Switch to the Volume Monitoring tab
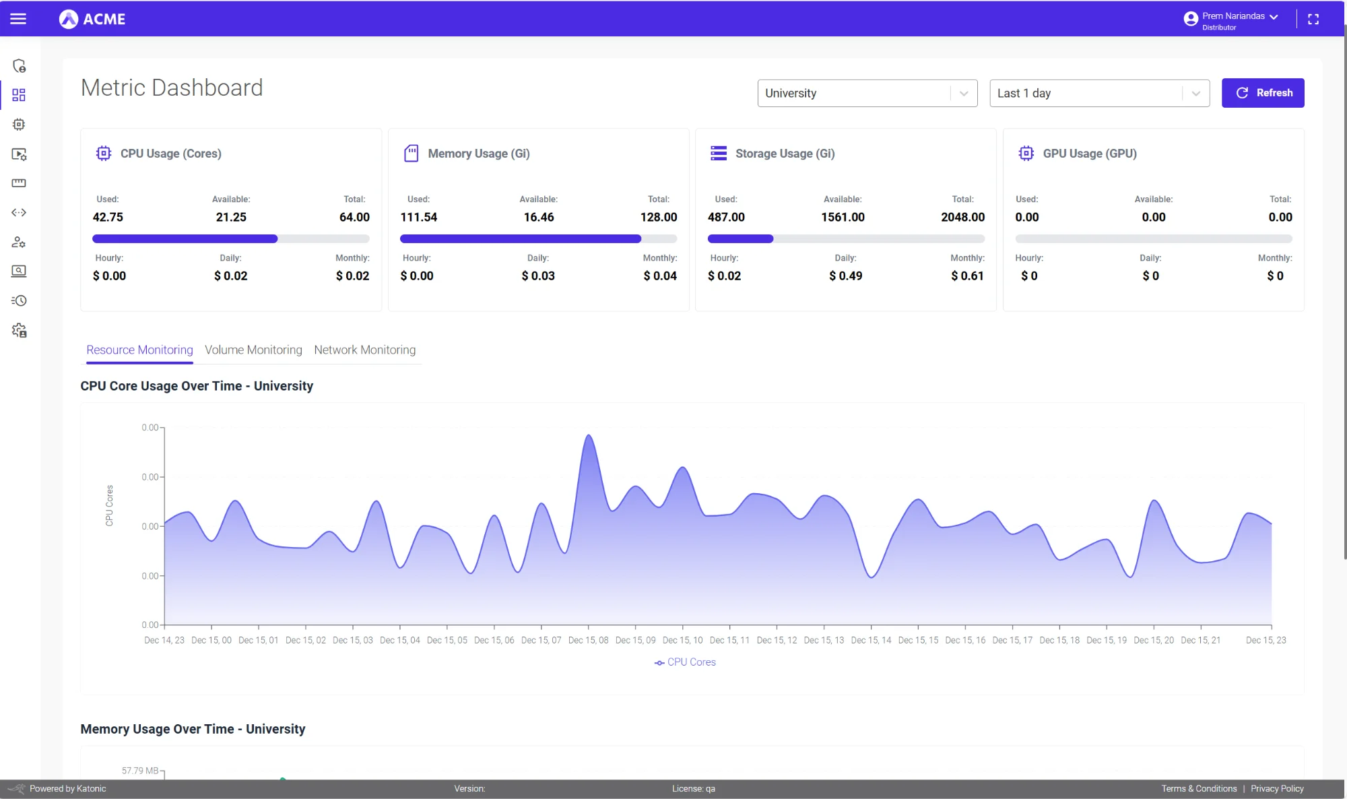 click(x=253, y=350)
